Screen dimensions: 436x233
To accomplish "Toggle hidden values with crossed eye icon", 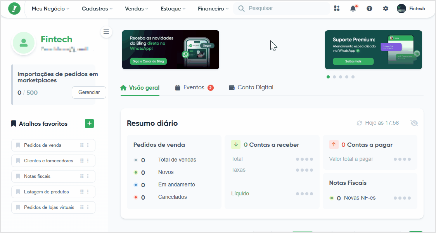I will click(414, 123).
